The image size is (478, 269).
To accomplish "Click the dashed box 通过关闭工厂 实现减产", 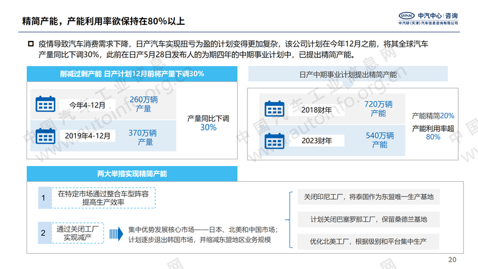I will coord(78,233).
